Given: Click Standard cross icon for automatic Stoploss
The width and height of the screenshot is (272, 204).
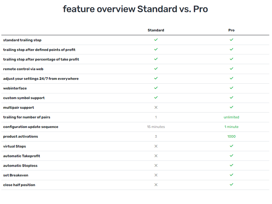Looking at the screenshot, I should click(x=156, y=165).
